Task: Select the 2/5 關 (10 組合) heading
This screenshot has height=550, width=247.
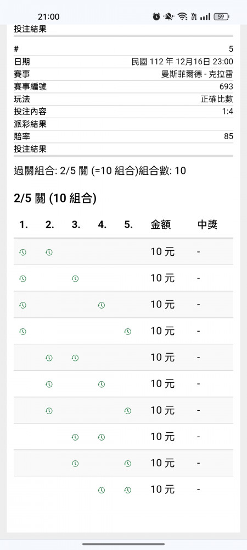Action: [55, 199]
